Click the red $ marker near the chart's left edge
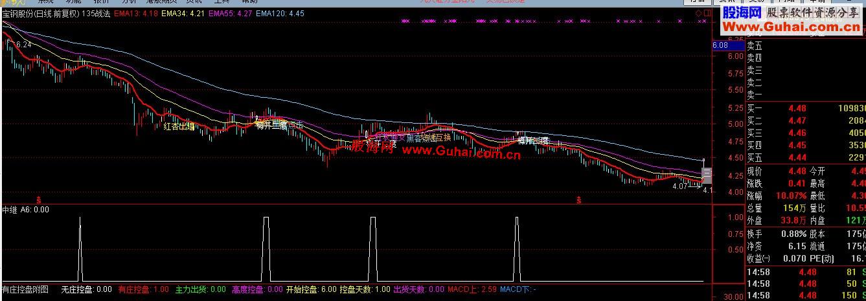Viewport: 866px width, 301px height. (39, 200)
